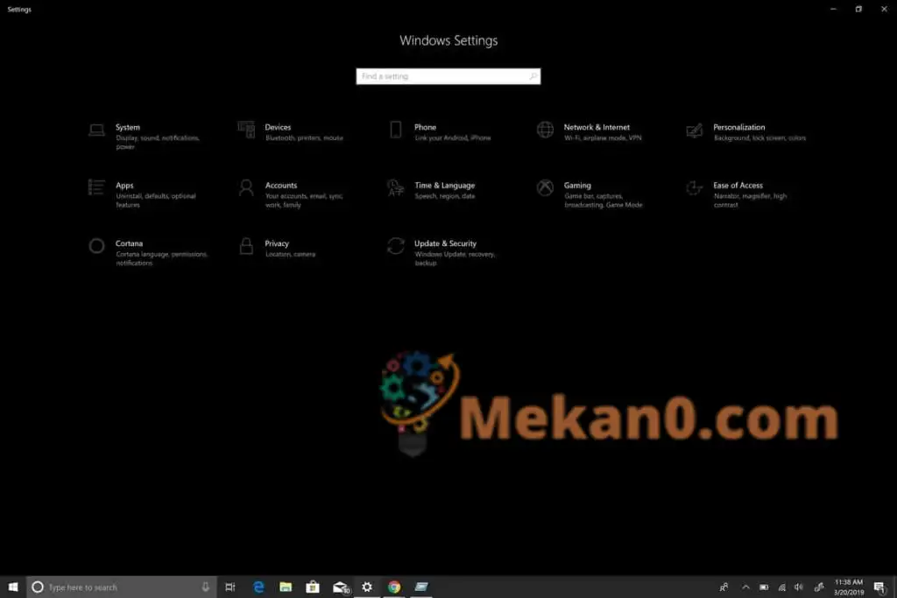Close the Settings window
Image resolution: width=897 pixels, height=598 pixels.
884,9
